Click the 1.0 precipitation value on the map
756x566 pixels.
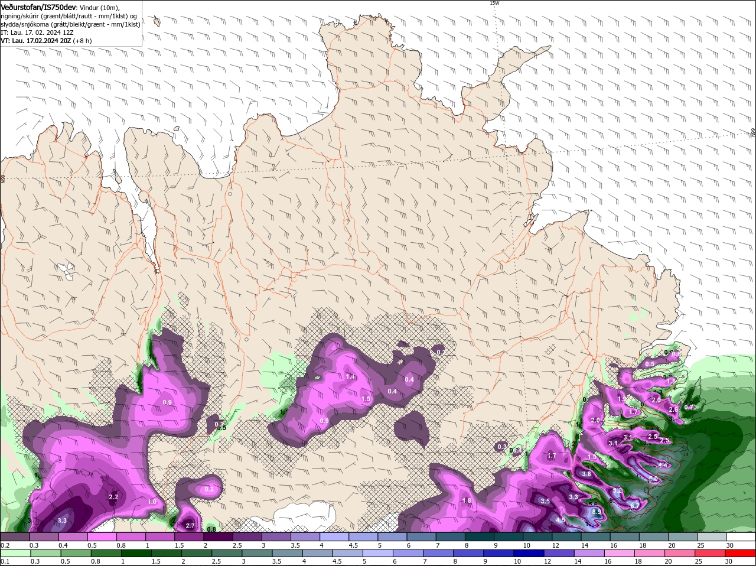tap(152, 502)
